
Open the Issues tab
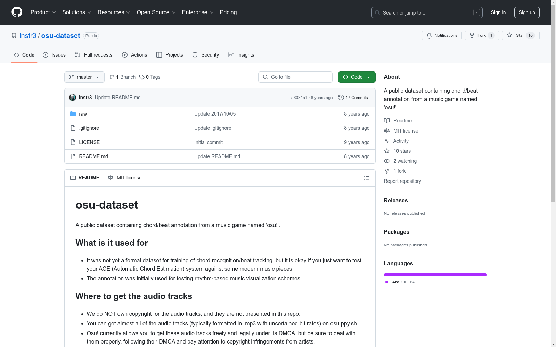(54, 55)
